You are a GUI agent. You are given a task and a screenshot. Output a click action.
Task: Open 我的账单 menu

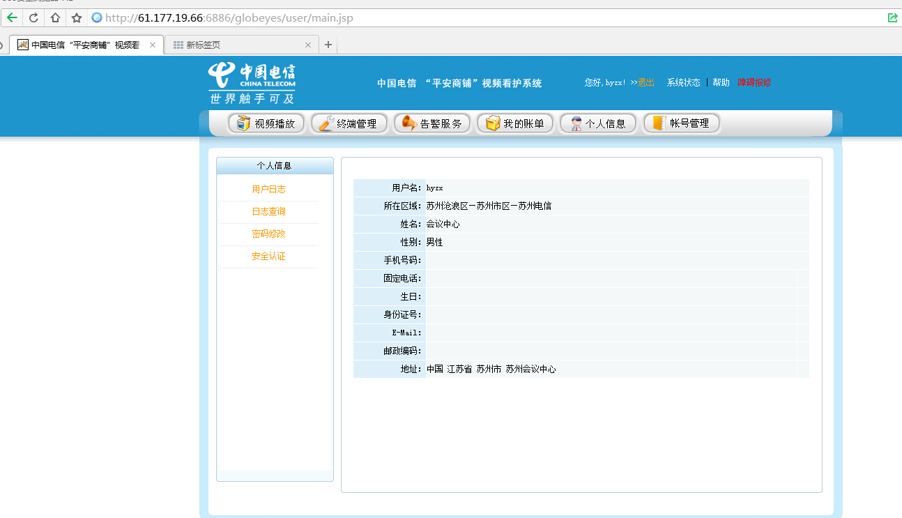[515, 123]
